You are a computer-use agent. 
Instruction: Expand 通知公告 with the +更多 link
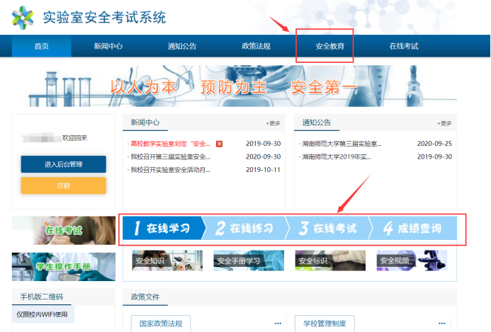click(x=444, y=123)
